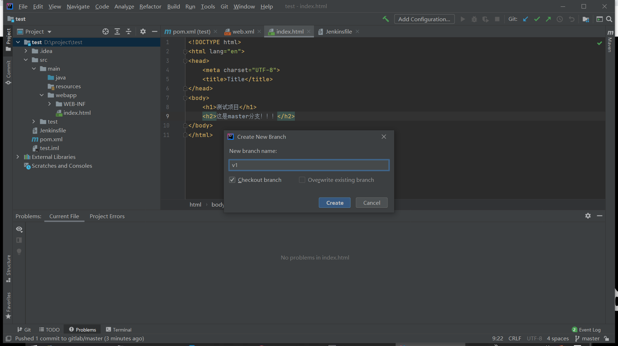Click Git Push green arrow icon
The width and height of the screenshot is (618, 346).
pos(548,19)
